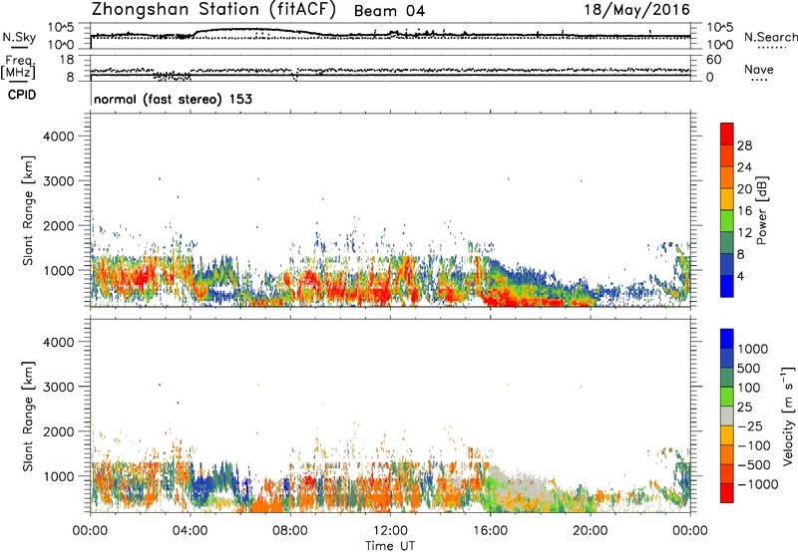
Task: Click the 'N.Search' legend label
Action: click(x=770, y=37)
